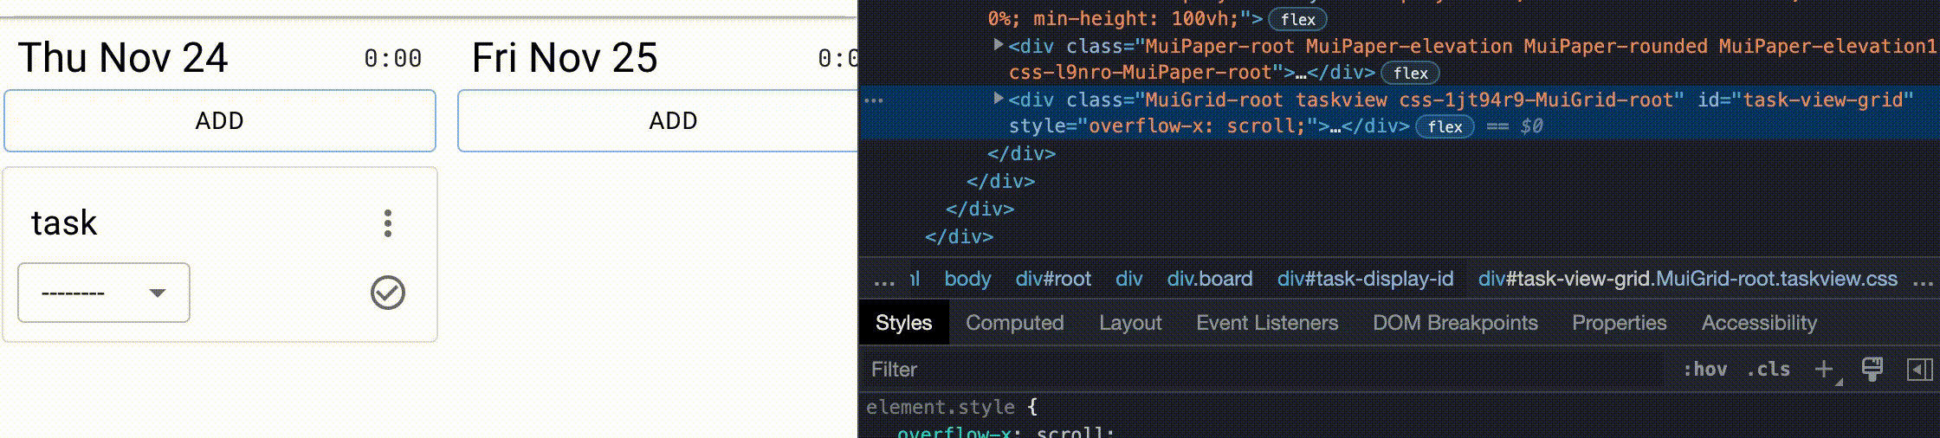This screenshot has height=438, width=1940.
Task: Open the Accessibility tab
Action: (x=1759, y=323)
